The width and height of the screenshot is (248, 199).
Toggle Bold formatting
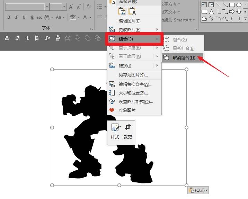pos(9,17)
